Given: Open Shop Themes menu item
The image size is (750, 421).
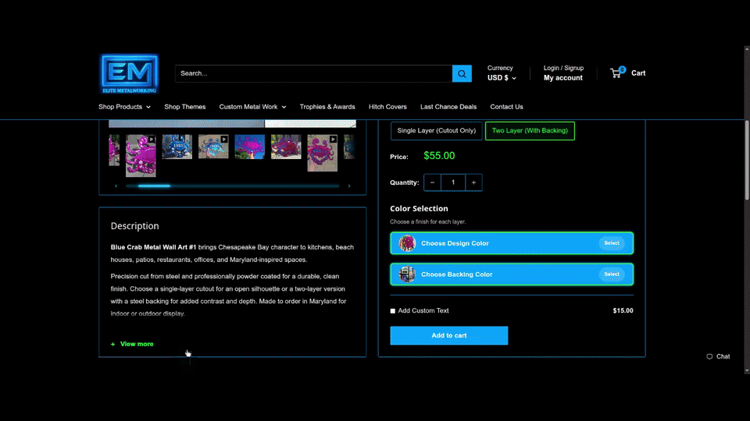Looking at the screenshot, I should (x=185, y=107).
